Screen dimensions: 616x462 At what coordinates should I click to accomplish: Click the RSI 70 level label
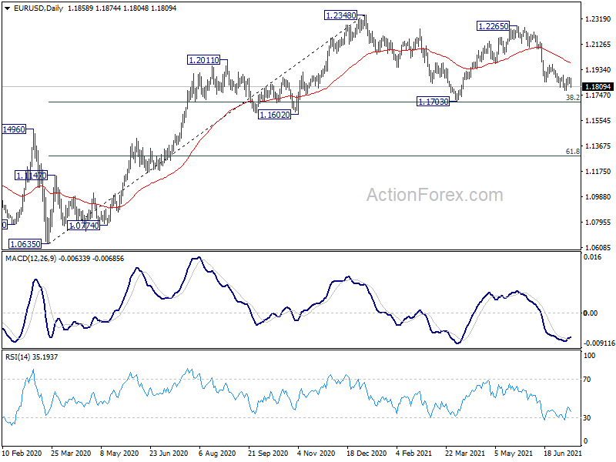click(587, 380)
